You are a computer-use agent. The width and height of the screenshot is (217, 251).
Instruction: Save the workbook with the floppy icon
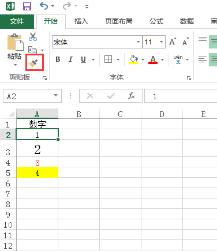point(27,6)
